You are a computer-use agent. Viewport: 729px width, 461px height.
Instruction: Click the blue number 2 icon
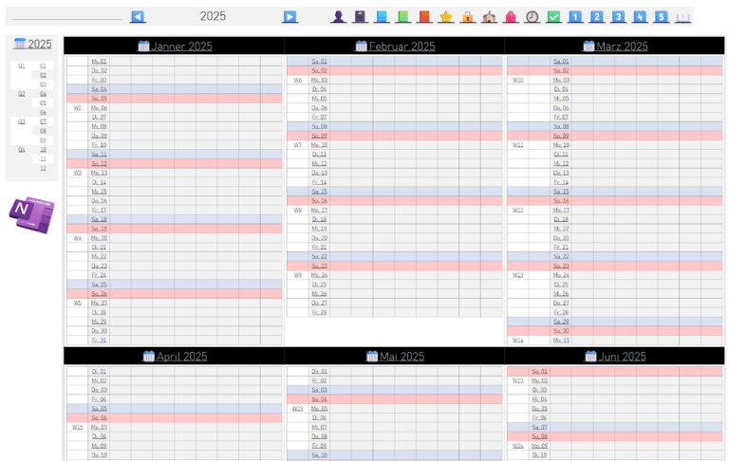point(596,17)
